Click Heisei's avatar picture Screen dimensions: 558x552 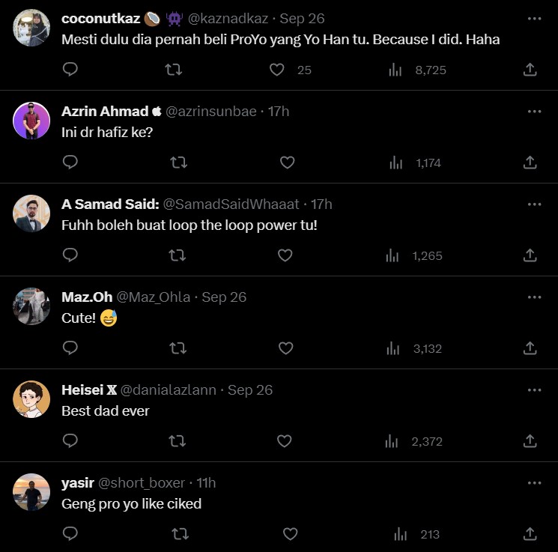pos(31,399)
